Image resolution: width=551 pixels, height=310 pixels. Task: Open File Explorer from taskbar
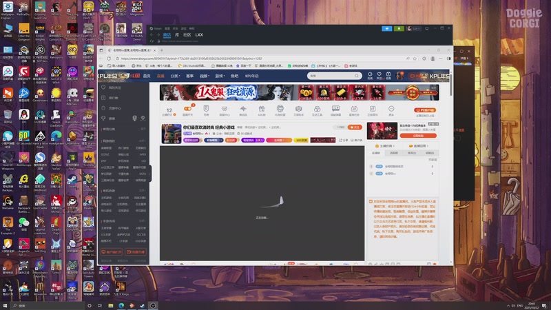click(111, 305)
